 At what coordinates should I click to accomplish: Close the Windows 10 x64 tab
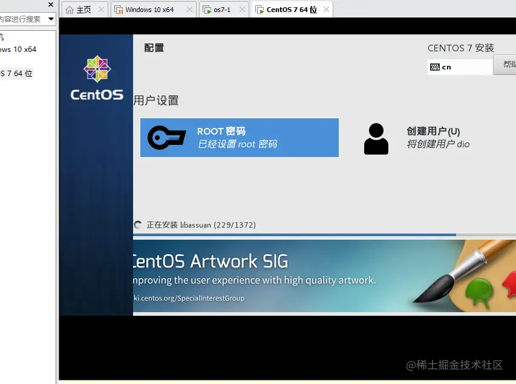[189, 10]
